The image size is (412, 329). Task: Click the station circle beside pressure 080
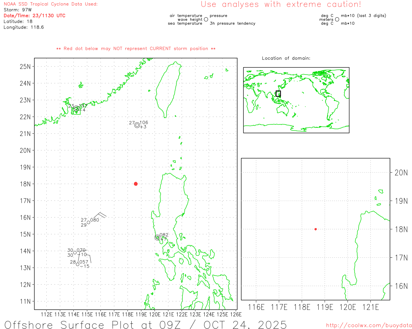tap(89, 222)
